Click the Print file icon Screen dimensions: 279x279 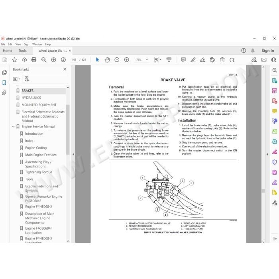(x=34, y=60)
